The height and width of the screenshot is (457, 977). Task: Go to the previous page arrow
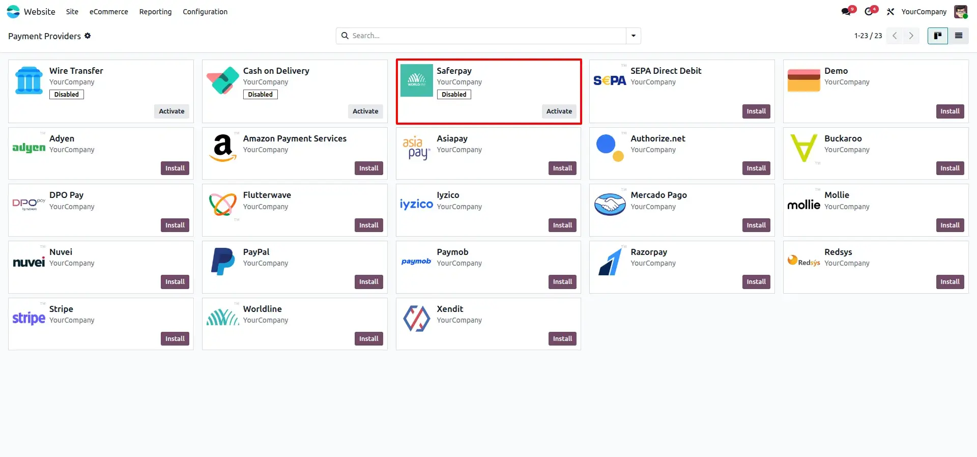[x=895, y=36]
